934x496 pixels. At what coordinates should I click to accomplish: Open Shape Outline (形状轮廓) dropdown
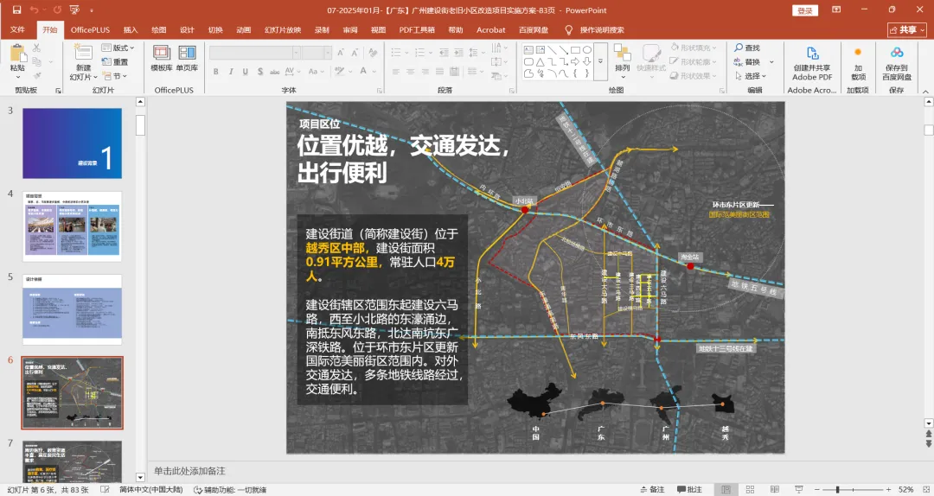(694, 62)
